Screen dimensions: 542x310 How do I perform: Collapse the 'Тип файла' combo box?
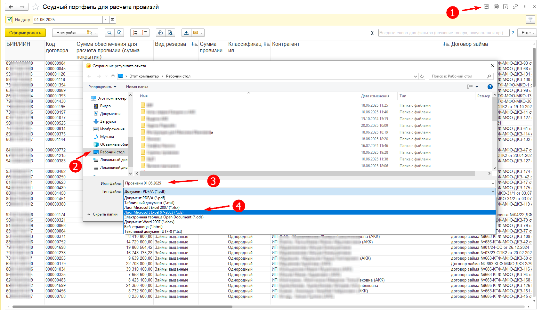pyautogui.click(x=493, y=191)
